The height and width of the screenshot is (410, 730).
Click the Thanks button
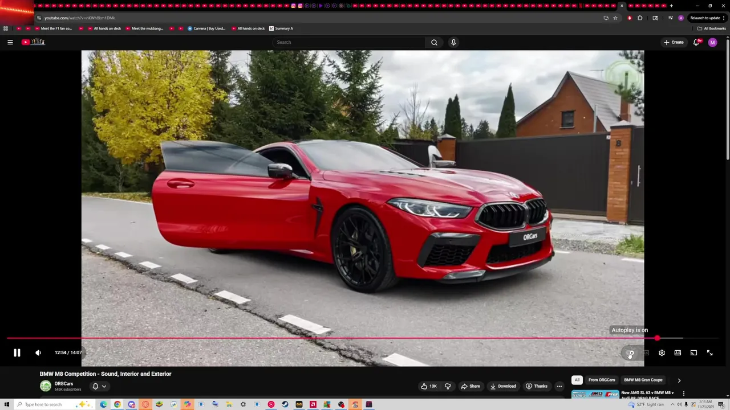536,386
